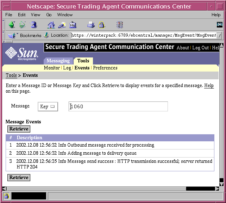This screenshot has width=226, height=203.
Task: Click the About link in the header
Action: [183, 48]
